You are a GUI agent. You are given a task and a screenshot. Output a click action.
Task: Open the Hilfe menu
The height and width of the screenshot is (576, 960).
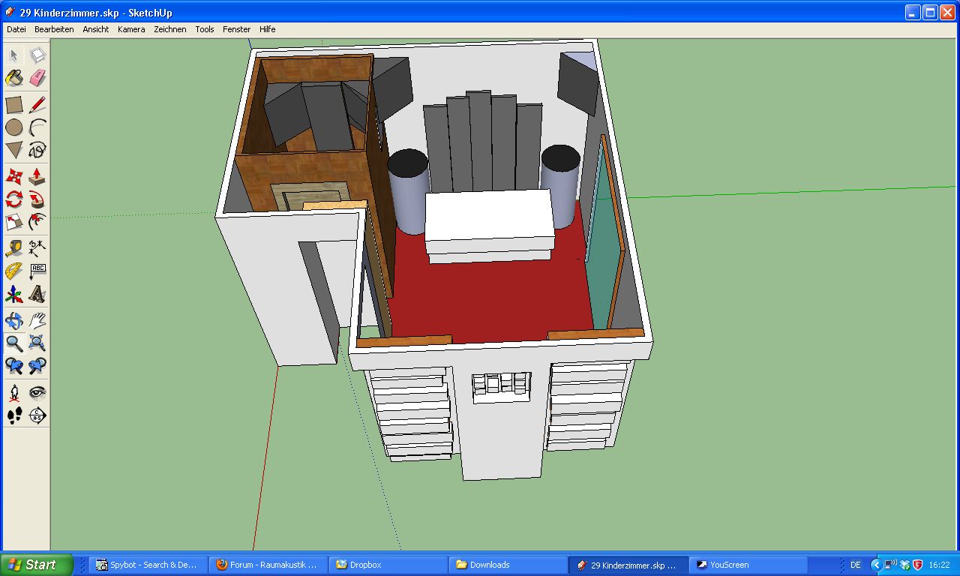click(268, 29)
